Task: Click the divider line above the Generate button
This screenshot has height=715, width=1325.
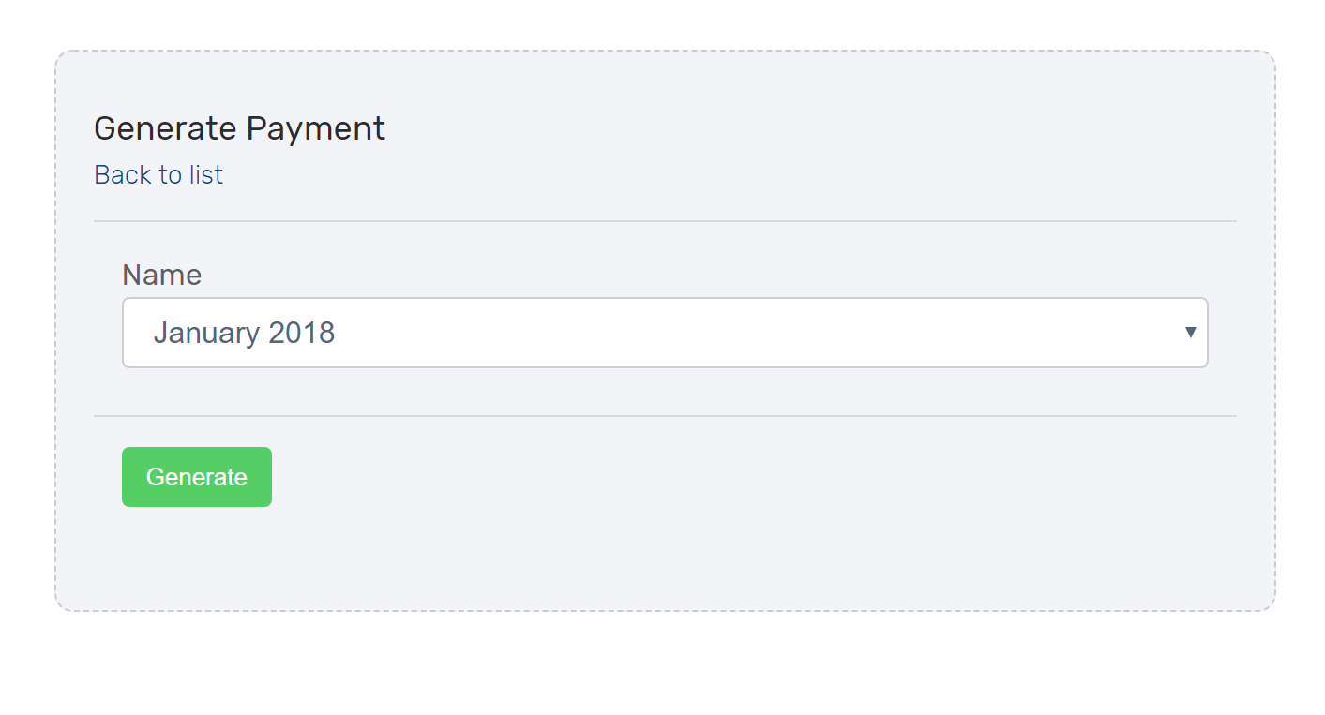Action: pyautogui.click(x=665, y=416)
